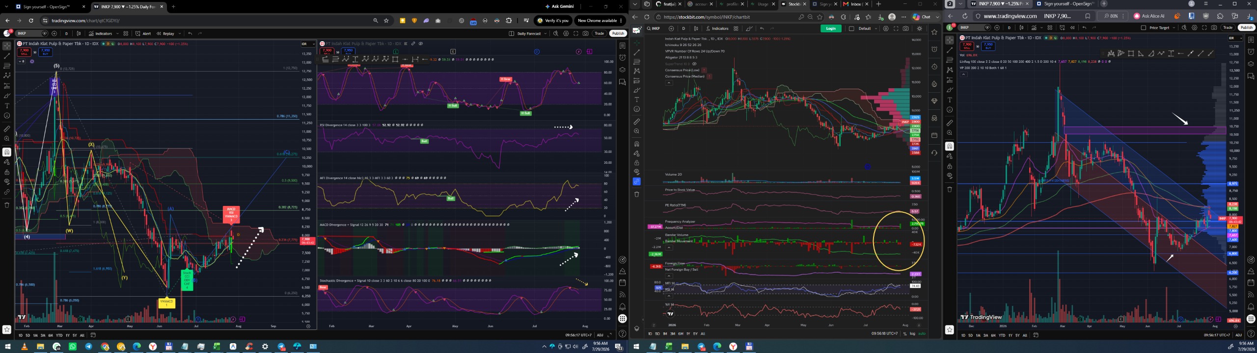Image resolution: width=1257 pixels, height=353 pixels.
Task: Select trend line tool in left TradingView sidebar
Action: tap(7, 56)
